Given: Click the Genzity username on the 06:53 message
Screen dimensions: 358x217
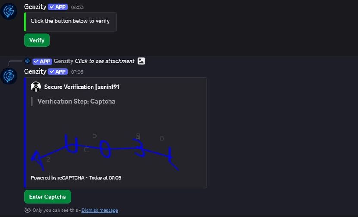Looking at the screenshot, I should 35,7.
